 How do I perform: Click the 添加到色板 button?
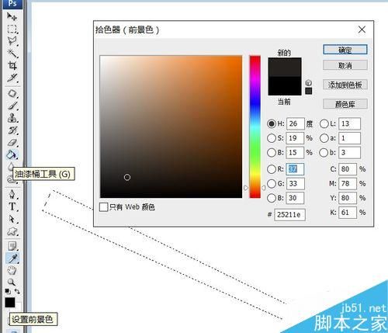[x=345, y=85]
